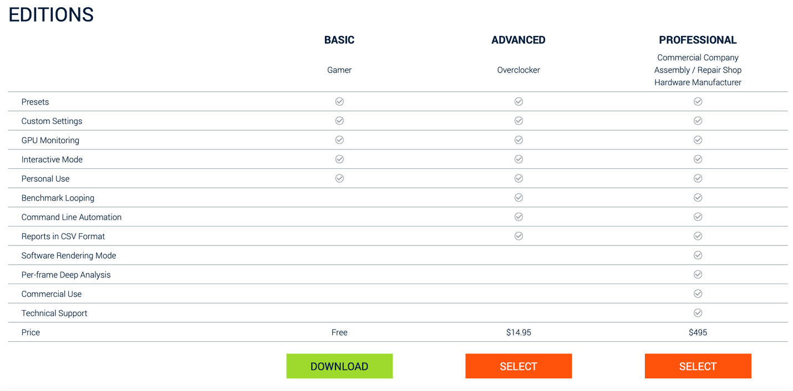Click the "$14.95" Advanced price
The image size is (793, 391).
[x=518, y=332]
